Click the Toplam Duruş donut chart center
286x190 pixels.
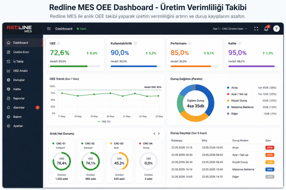point(196,103)
